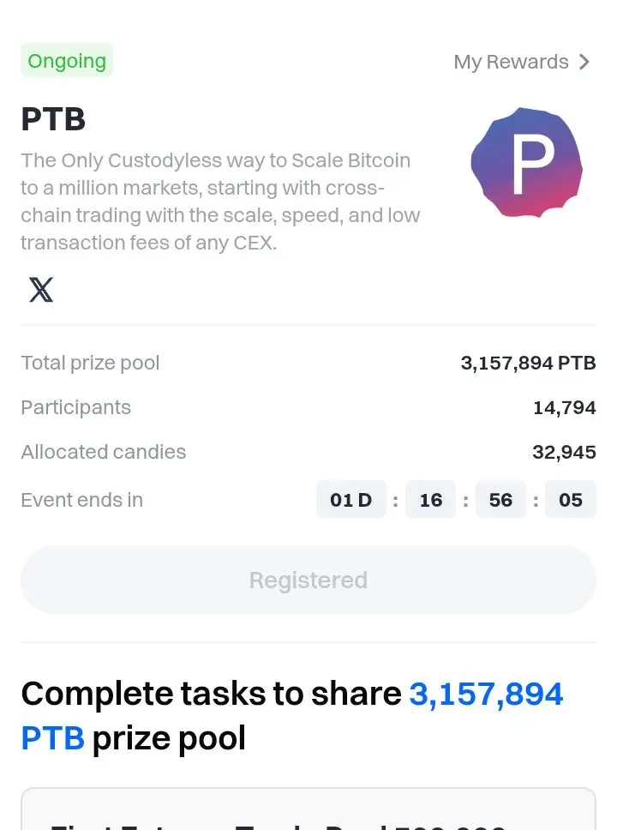
Task: Select the PTB title heading
Action: (x=53, y=118)
